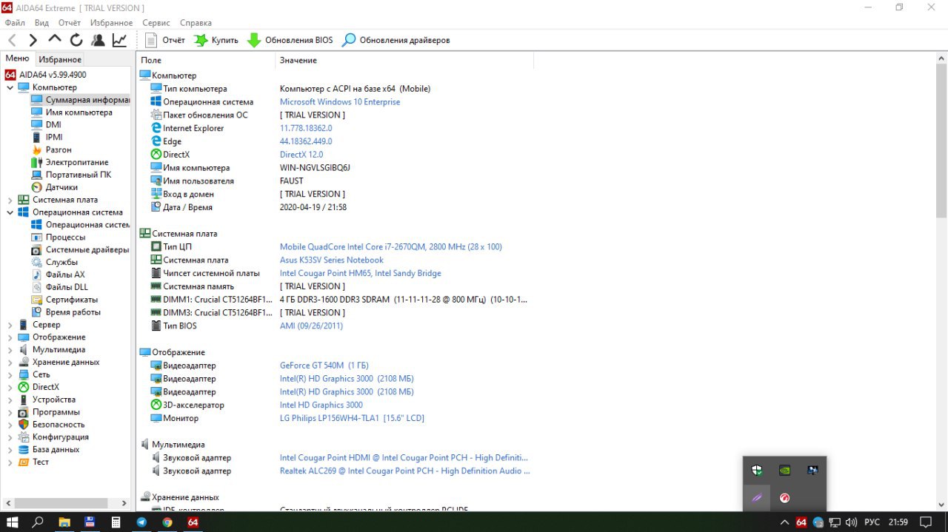Select Электропитание in the tree

coord(77,163)
